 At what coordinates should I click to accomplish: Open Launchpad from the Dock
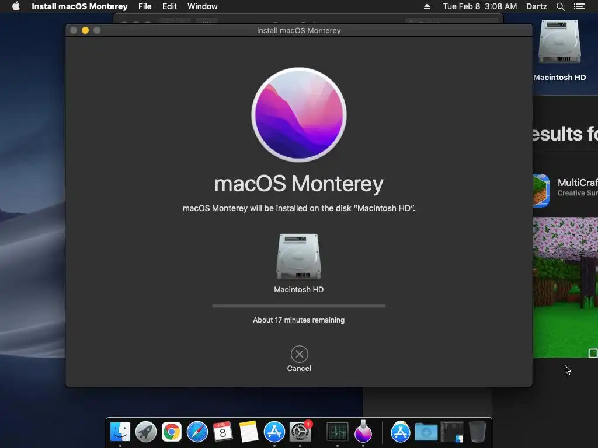click(145, 432)
